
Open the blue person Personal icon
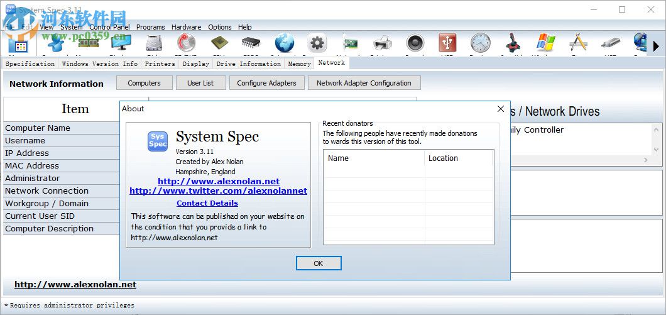pos(57,43)
